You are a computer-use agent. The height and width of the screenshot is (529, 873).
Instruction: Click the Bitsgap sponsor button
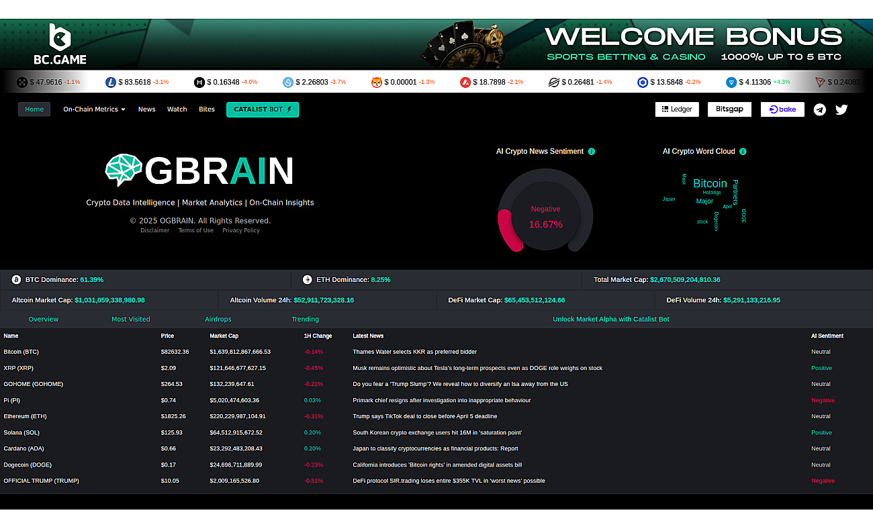point(729,109)
